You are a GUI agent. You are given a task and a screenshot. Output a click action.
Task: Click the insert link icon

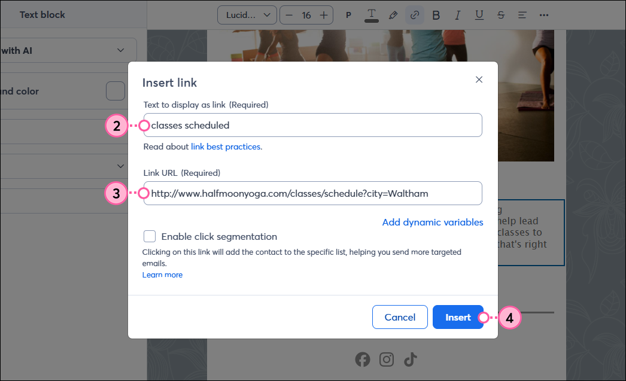tap(415, 15)
